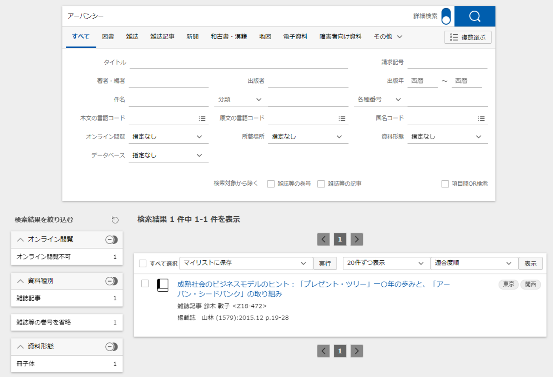Screen dimensions: 553x377
Task: Click the book icon beside search result
Action: pyautogui.click(x=162, y=285)
